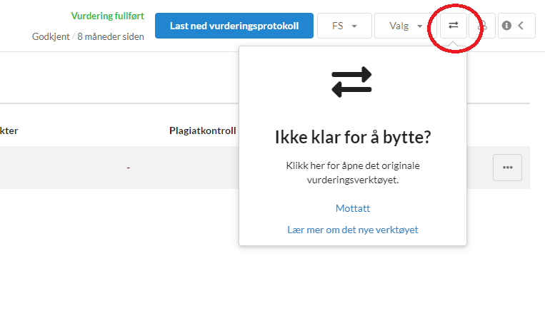Click the swap-arrows tool switch icon in toolbar
The width and height of the screenshot is (545, 323).
pos(454,26)
